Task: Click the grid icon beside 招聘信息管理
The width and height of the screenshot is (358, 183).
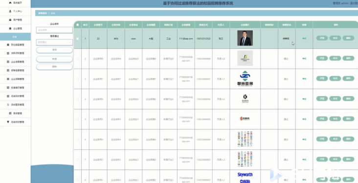Action: [8, 70]
